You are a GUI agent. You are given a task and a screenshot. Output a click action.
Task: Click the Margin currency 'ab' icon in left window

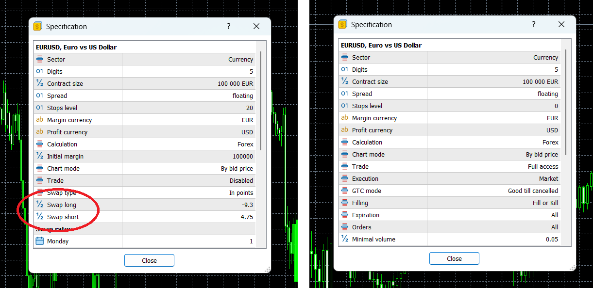click(40, 120)
